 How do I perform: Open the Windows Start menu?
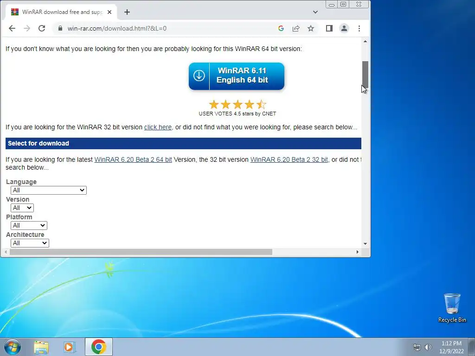pos(13,347)
